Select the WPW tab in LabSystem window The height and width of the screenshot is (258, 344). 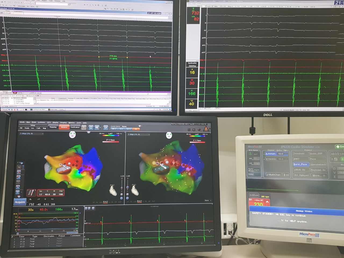[20, 93]
